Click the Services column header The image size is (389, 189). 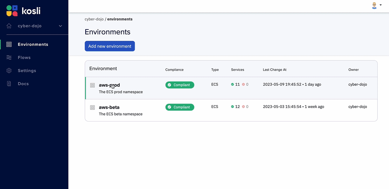click(x=238, y=70)
